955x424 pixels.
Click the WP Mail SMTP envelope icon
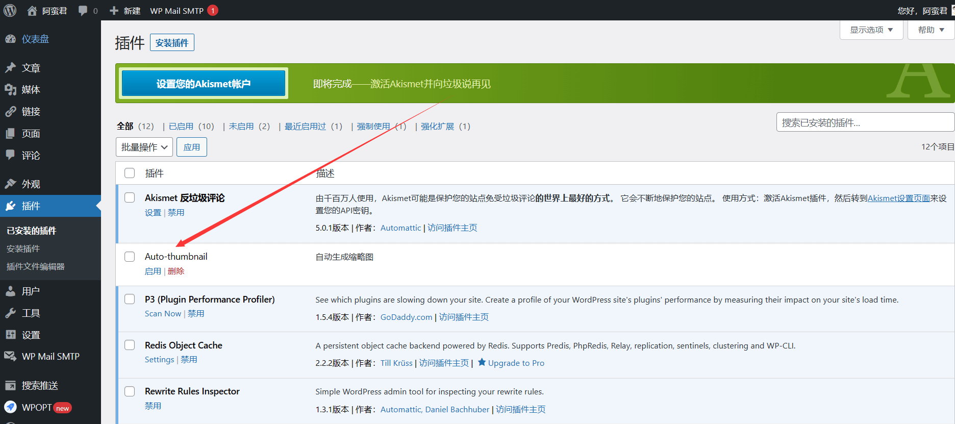10,356
